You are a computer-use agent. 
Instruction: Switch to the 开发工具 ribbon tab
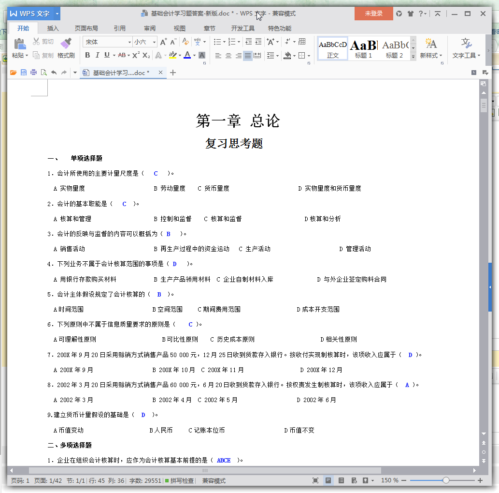point(243,29)
